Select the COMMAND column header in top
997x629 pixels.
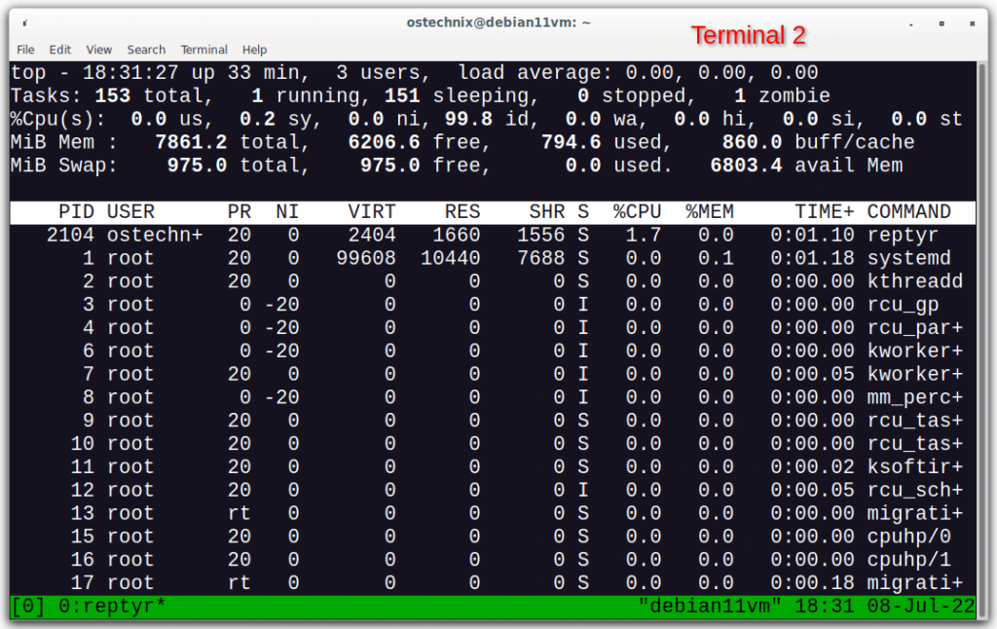pos(909,210)
